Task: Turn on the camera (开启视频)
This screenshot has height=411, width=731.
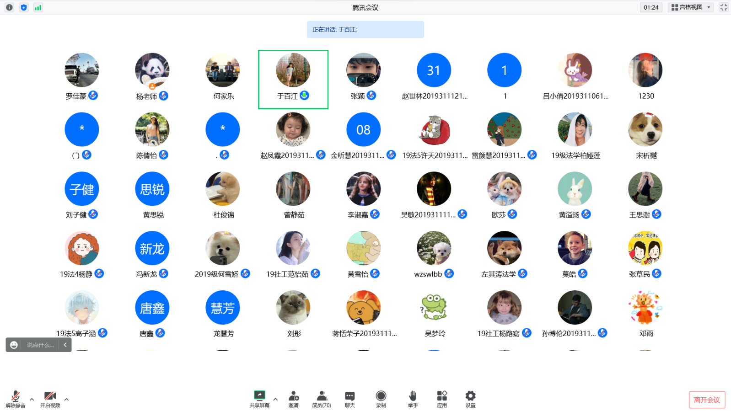Action: (50, 399)
